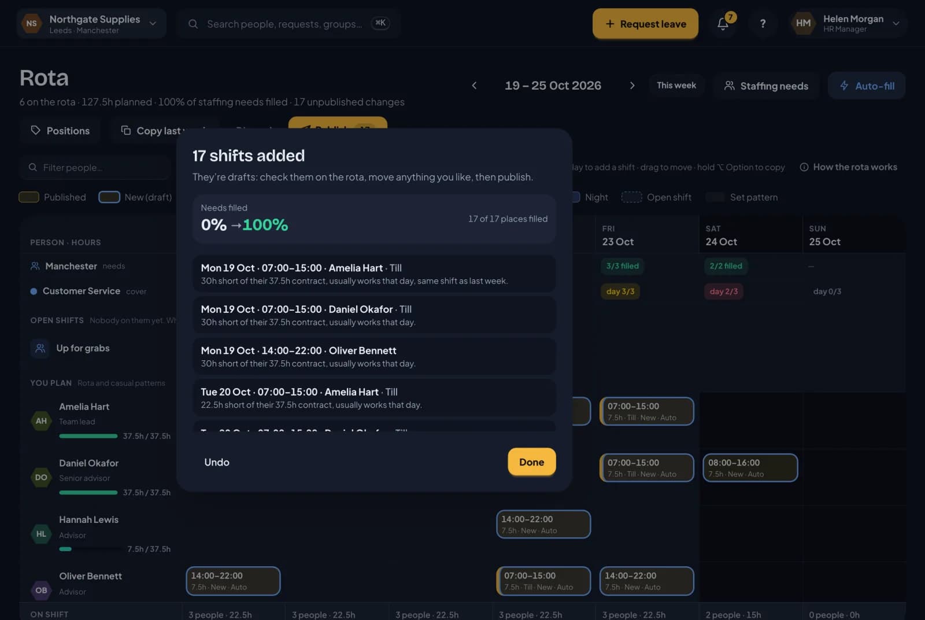Click the Filter people input field
The width and height of the screenshot is (925, 620).
click(x=95, y=167)
